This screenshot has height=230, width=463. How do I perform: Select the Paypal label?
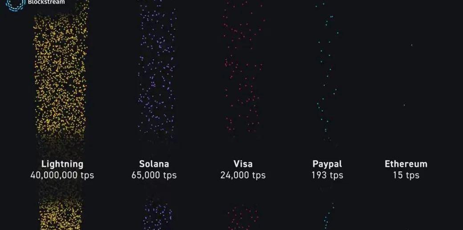pos(327,164)
